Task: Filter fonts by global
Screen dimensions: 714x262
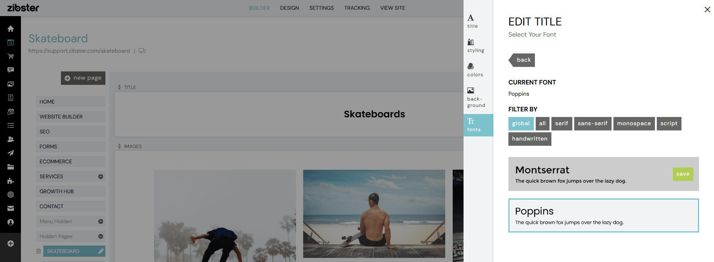Action: [521, 124]
